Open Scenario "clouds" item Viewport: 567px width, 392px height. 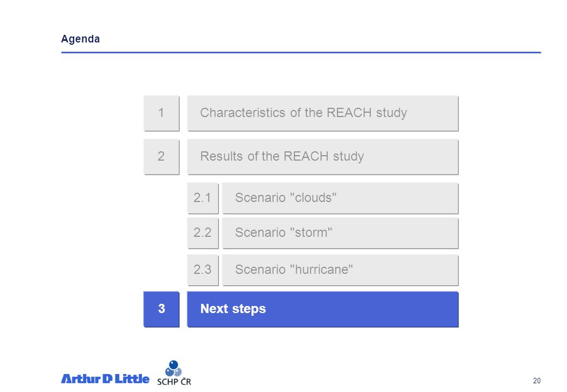pyautogui.click(x=340, y=198)
